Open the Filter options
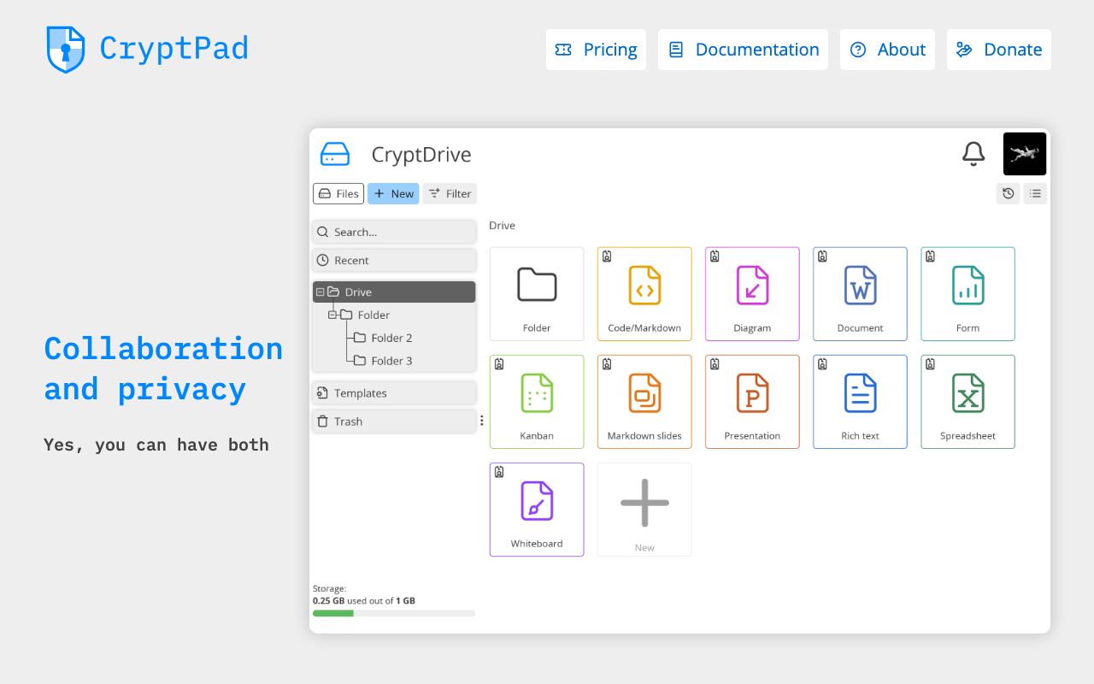Screen dimensions: 1094x684 pyautogui.click(x=450, y=193)
